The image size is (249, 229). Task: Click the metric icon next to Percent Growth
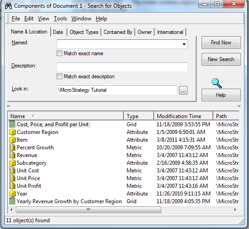coord(12,147)
